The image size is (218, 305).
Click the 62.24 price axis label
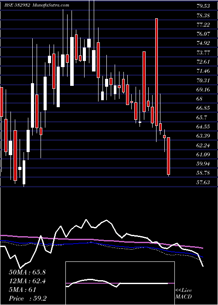[203, 145]
